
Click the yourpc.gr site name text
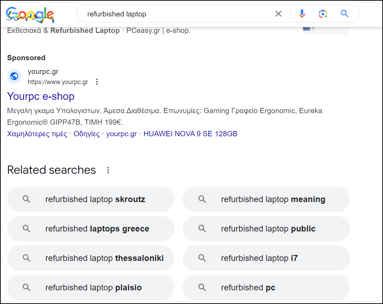coord(43,72)
